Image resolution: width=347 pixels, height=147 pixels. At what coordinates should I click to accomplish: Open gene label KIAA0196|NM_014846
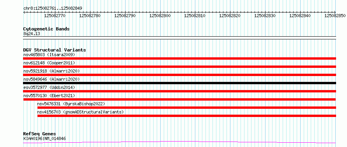click(44, 139)
